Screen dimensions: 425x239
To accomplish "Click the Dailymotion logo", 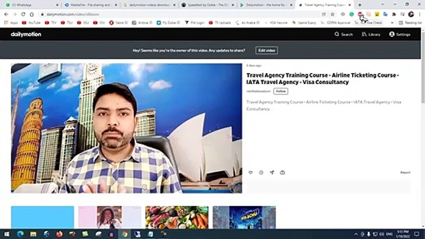I will [26, 35].
